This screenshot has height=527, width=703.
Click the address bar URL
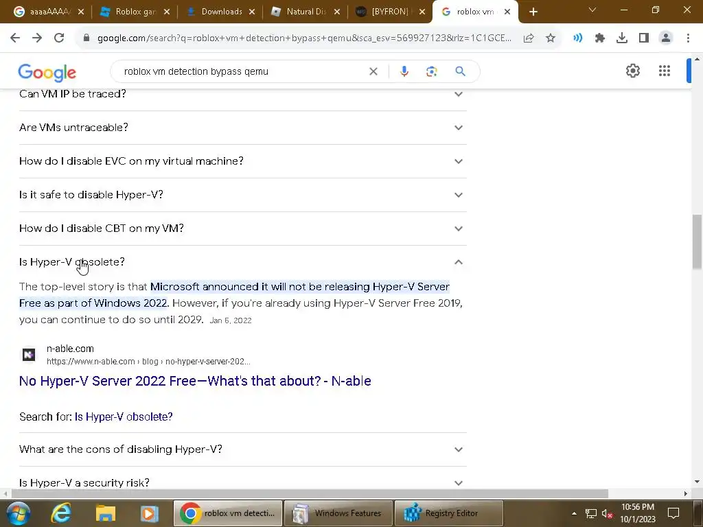[x=304, y=38]
